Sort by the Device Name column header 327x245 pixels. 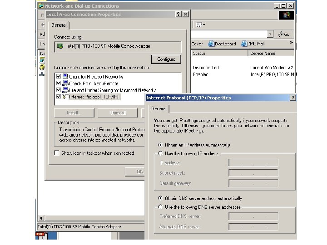[x=271, y=54]
